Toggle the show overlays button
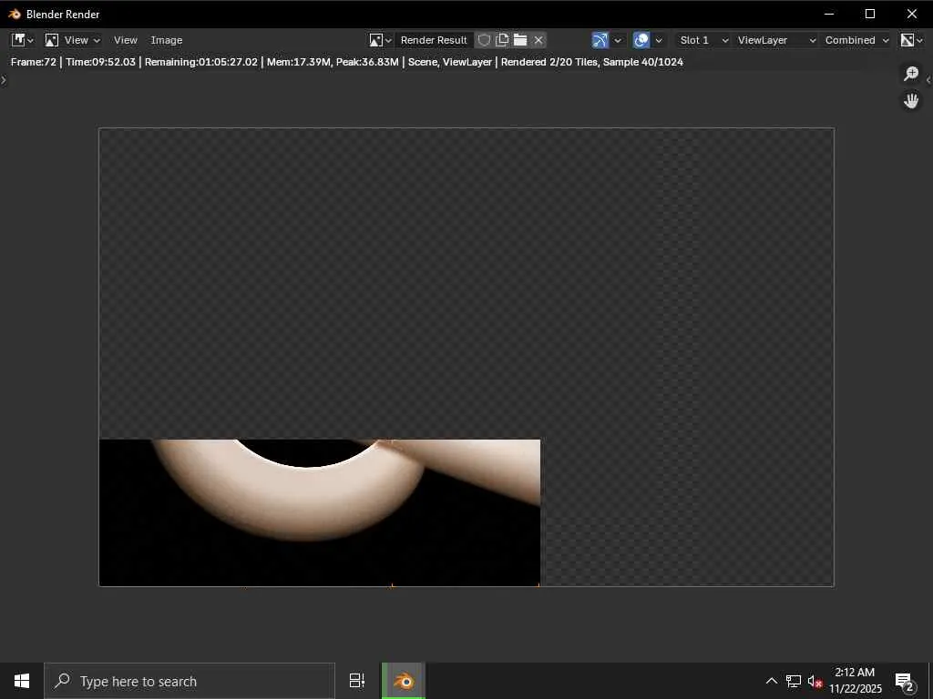Screen dimensions: 933x699 641,40
